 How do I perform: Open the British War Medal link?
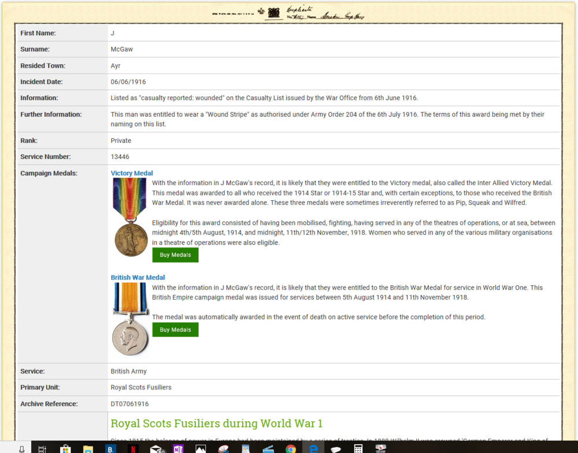point(138,277)
